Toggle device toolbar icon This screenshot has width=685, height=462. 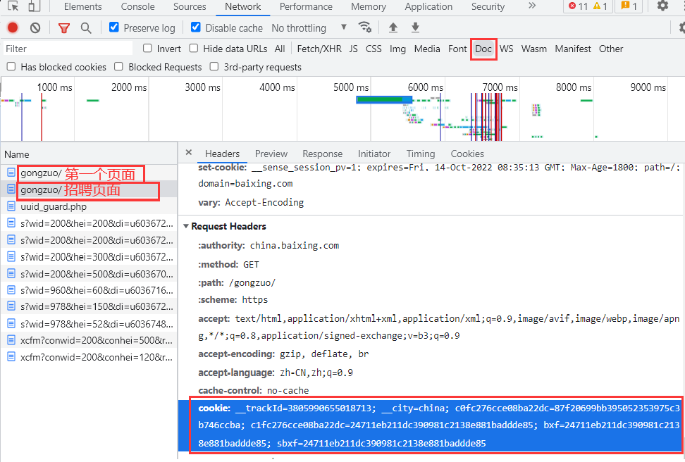pos(33,6)
